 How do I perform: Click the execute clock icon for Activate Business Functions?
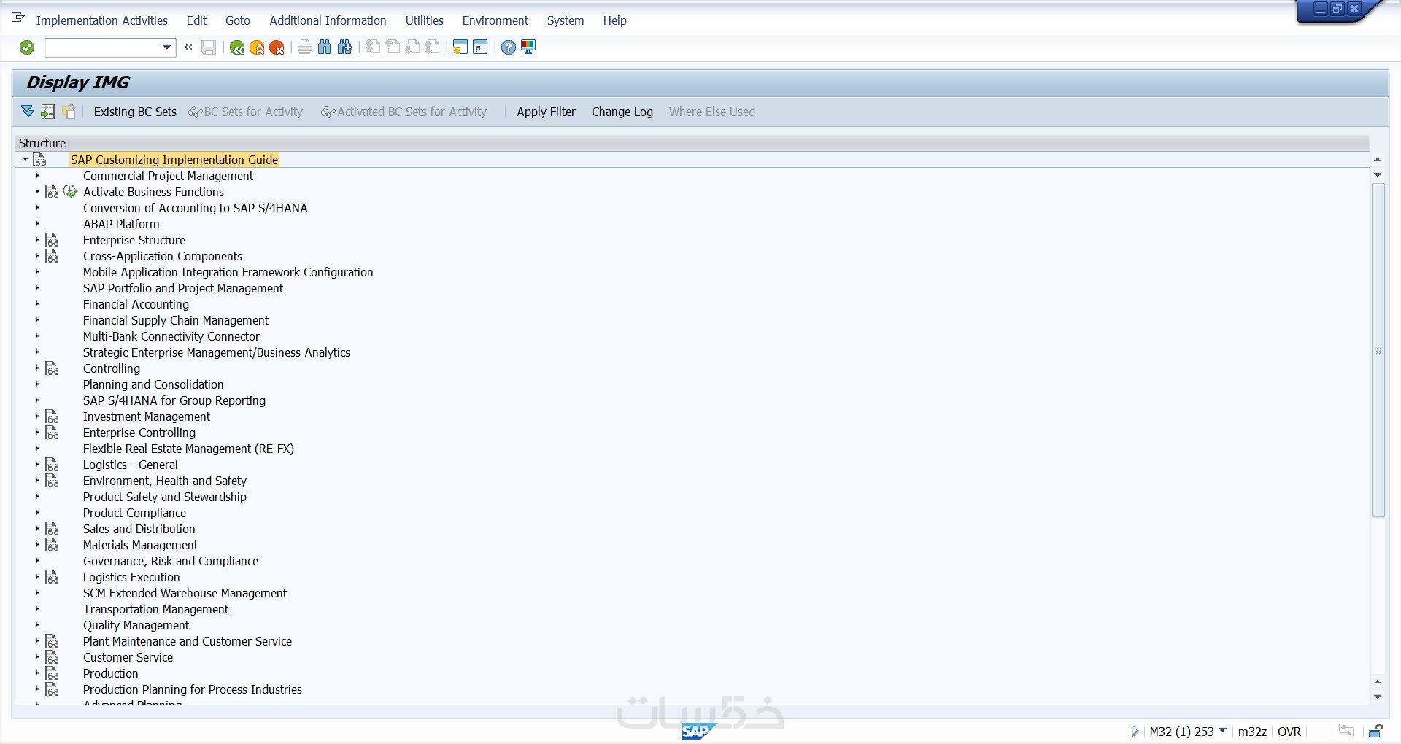point(71,192)
